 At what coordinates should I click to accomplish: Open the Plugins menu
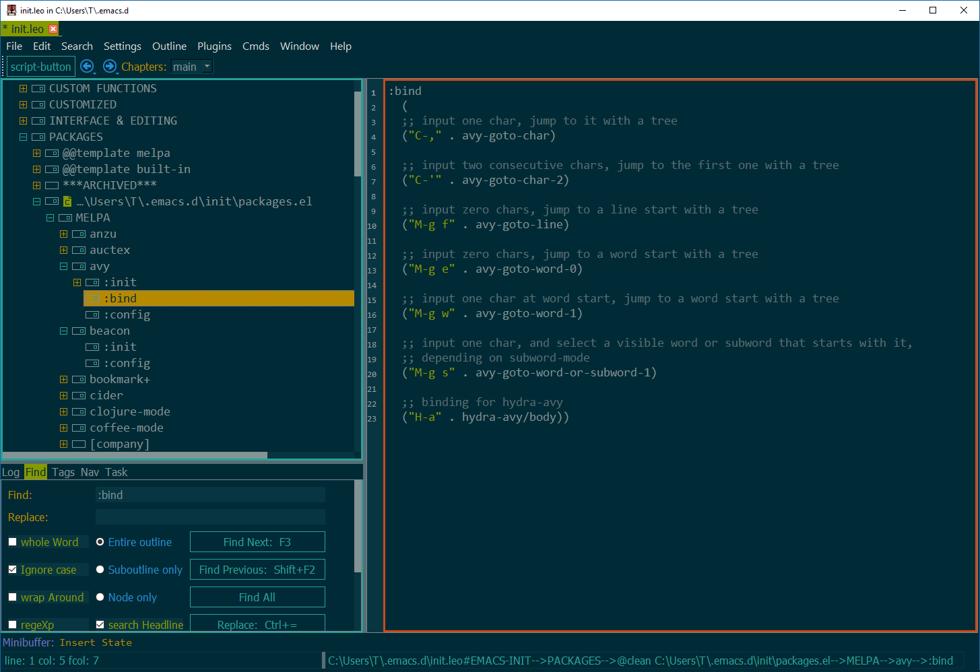click(x=214, y=46)
